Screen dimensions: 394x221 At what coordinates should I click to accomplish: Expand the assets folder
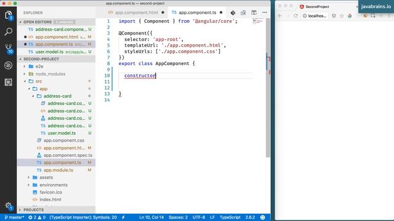(29, 177)
